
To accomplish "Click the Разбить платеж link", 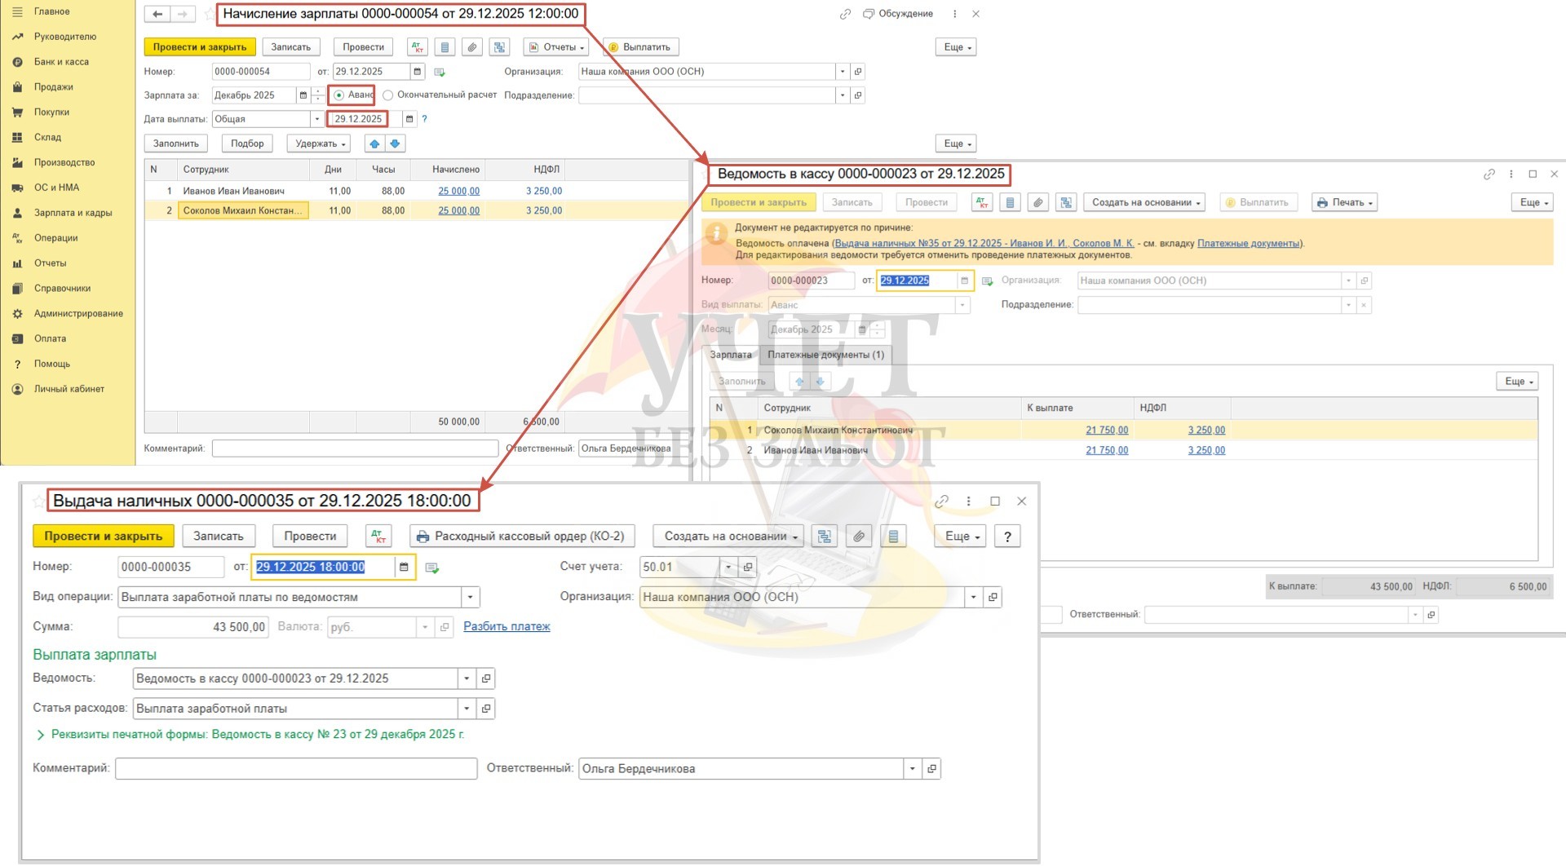I will pyautogui.click(x=507, y=626).
